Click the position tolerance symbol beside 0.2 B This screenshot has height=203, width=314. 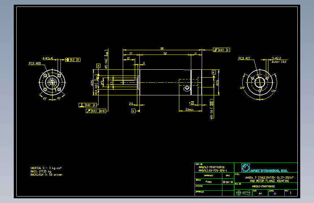point(68,60)
